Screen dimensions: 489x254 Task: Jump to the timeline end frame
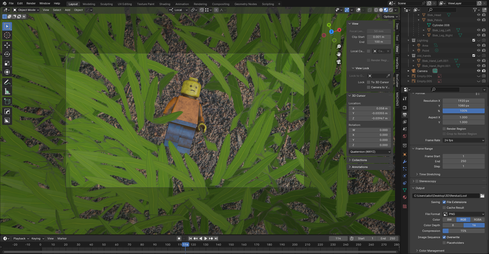[216, 238]
